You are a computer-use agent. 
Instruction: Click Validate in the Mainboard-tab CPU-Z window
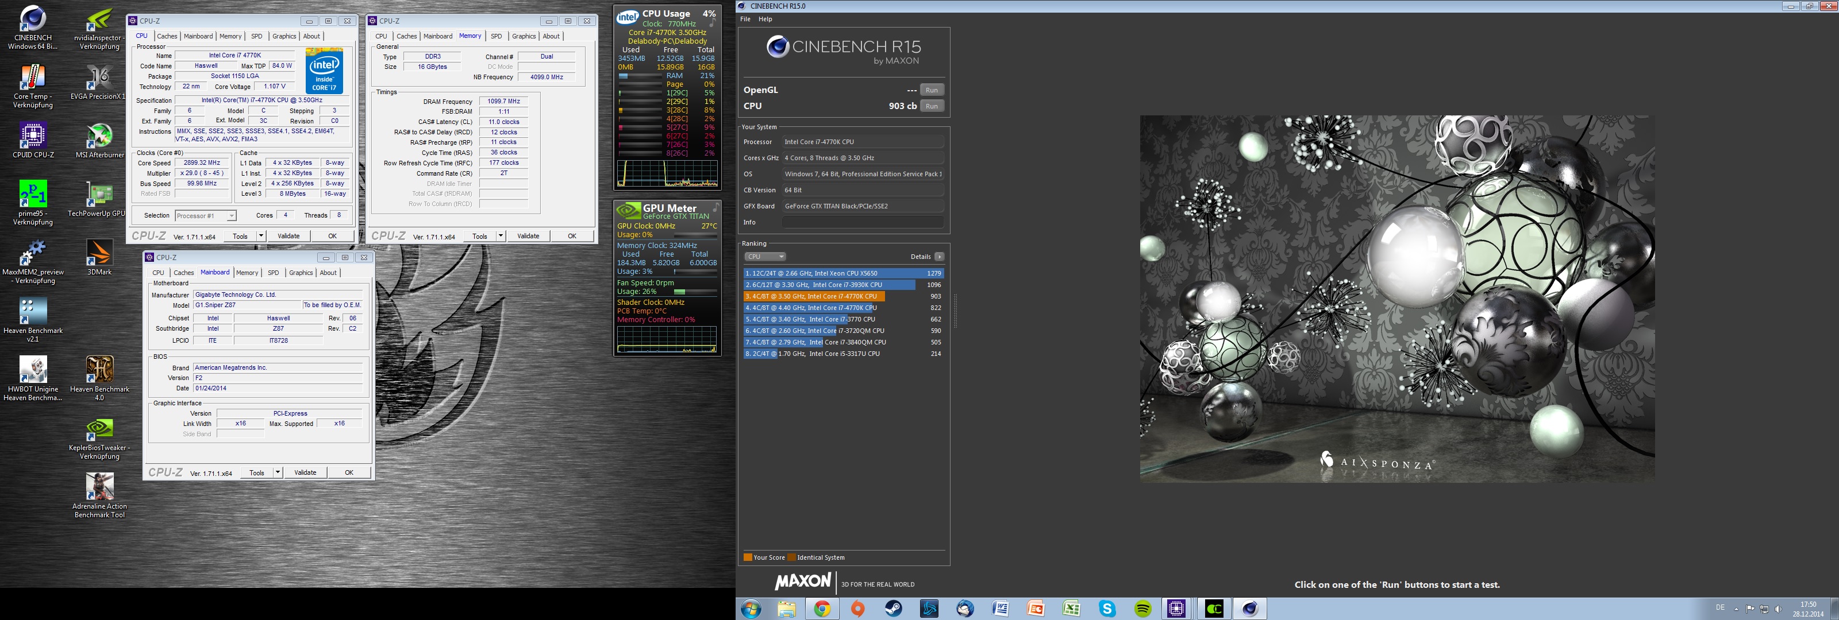tap(306, 472)
